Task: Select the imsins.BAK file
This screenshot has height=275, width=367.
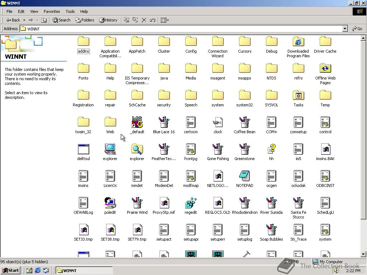Action: pyautogui.click(x=325, y=149)
